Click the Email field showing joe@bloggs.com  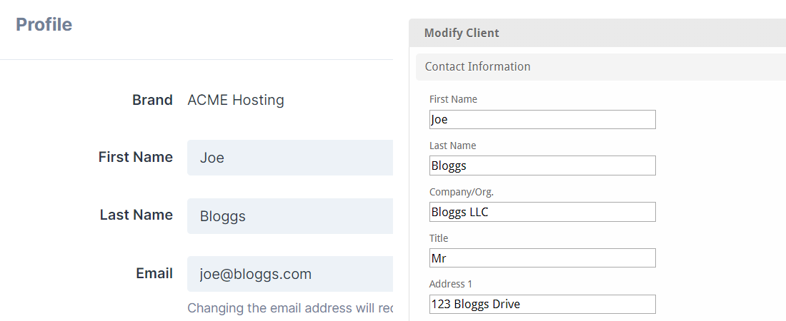pos(289,274)
